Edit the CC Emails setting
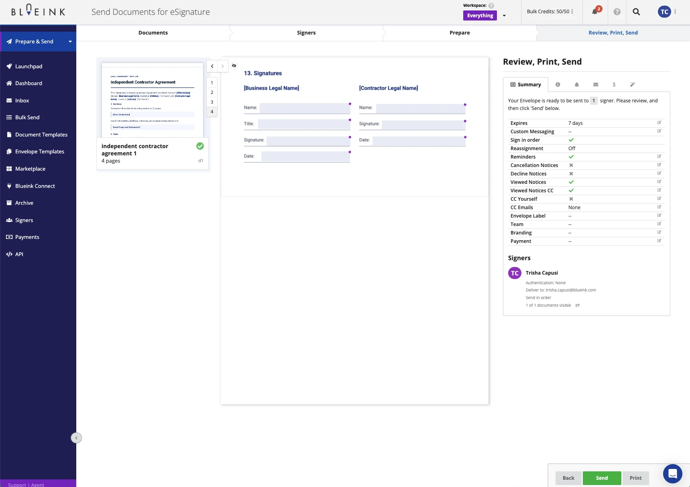 point(659,207)
